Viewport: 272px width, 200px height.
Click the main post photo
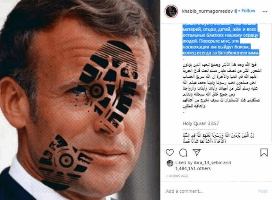(80, 100)
